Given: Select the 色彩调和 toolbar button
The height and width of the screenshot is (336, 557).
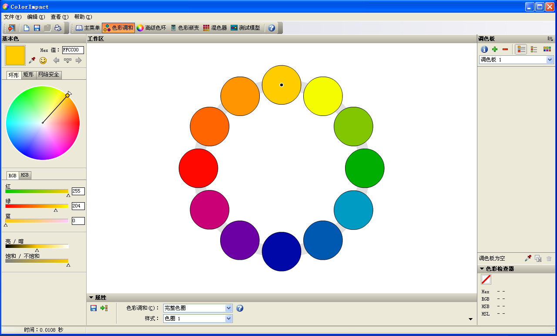Looking at the screenshot, I should click(x=118, y=28).
